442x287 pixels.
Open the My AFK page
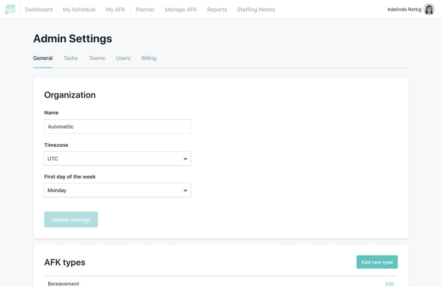pyautogui.click(x=116, y=10)
